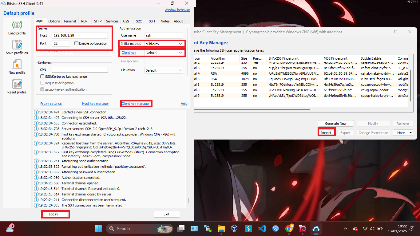
Task: Click the Load profile icon
Action: tap(17, 25)
